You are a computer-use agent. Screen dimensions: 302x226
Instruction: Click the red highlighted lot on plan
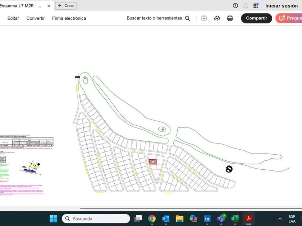[153, 161]
